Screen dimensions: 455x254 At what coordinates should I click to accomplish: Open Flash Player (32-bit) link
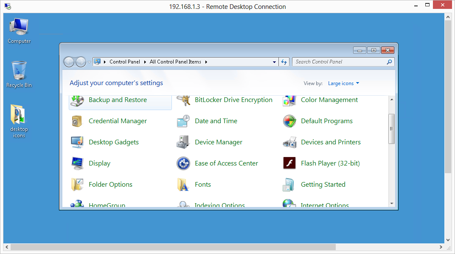click(x=330, y=163)
